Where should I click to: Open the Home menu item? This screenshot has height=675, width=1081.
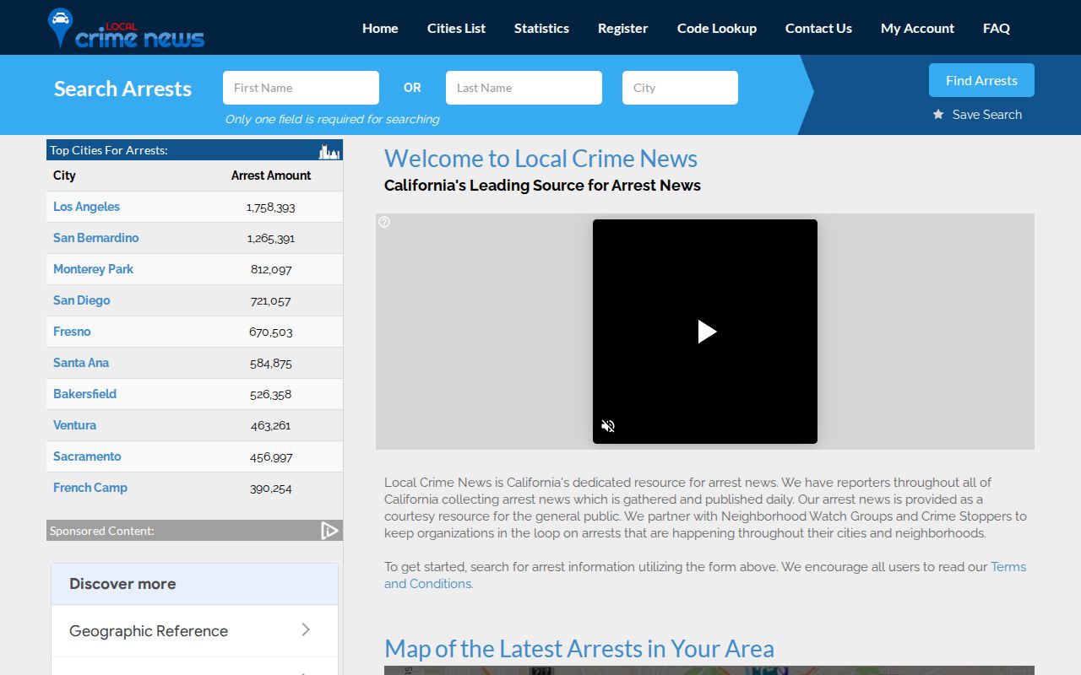[x=380, y=28]
